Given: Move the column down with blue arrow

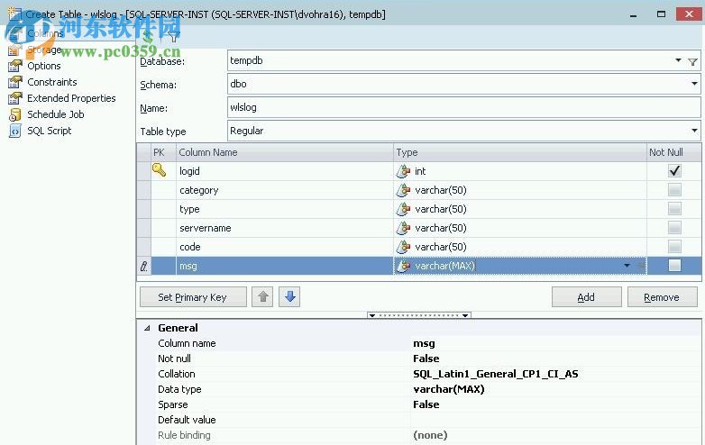Looking at the screenshot, I should [289, 296].
